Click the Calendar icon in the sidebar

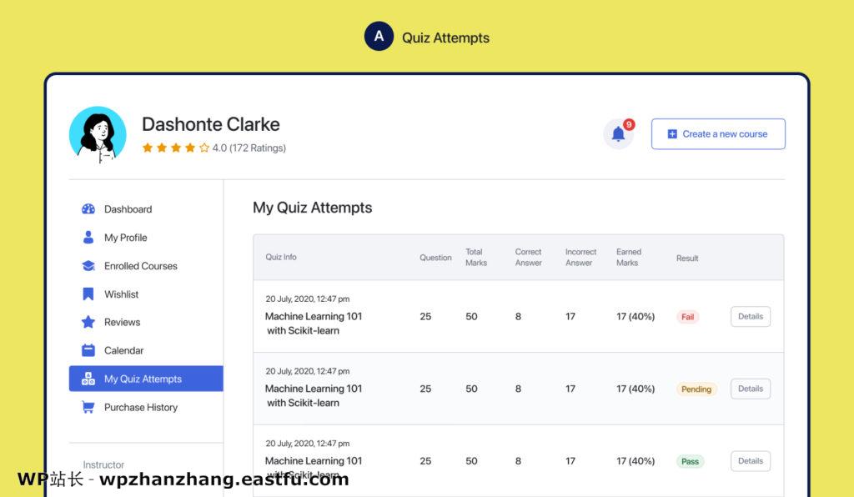tap(88, 350)
